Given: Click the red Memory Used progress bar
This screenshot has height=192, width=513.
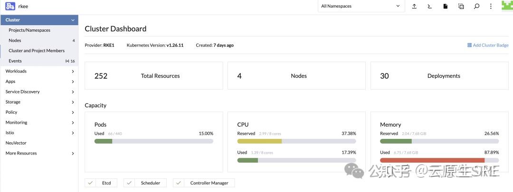Looking at the screenshot, I should (432, 160).
